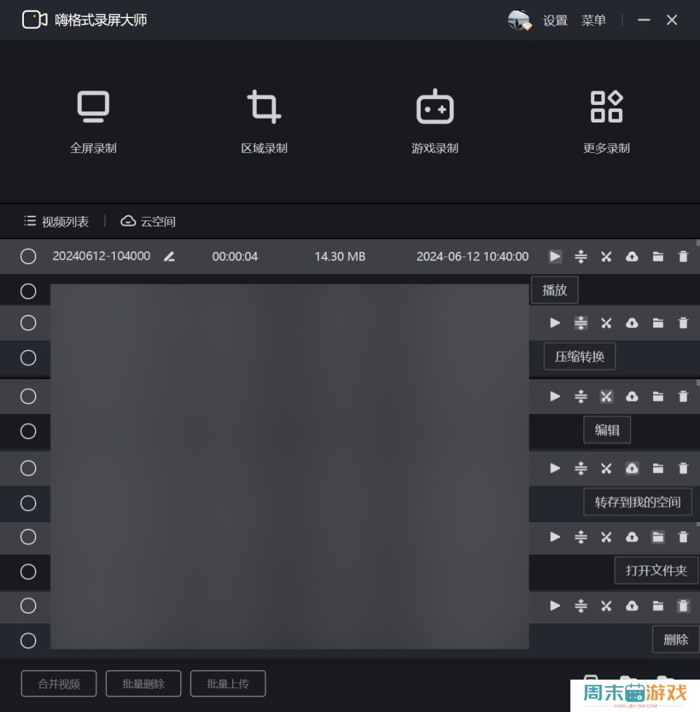Delete the 20240612-104000 recording

[x=683, y=257]
